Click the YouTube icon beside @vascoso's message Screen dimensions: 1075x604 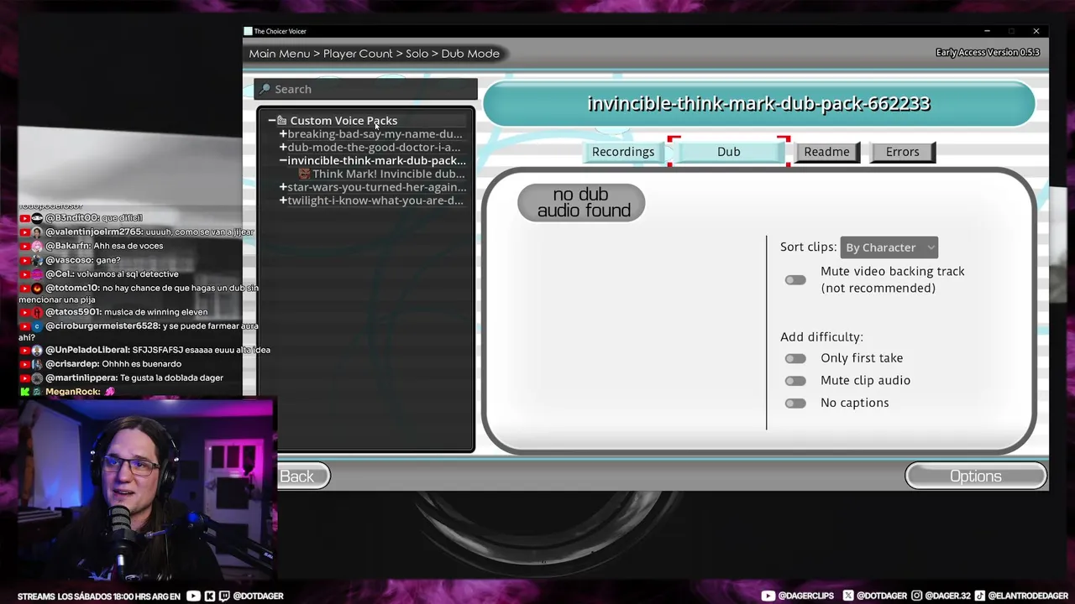(25, 260)
